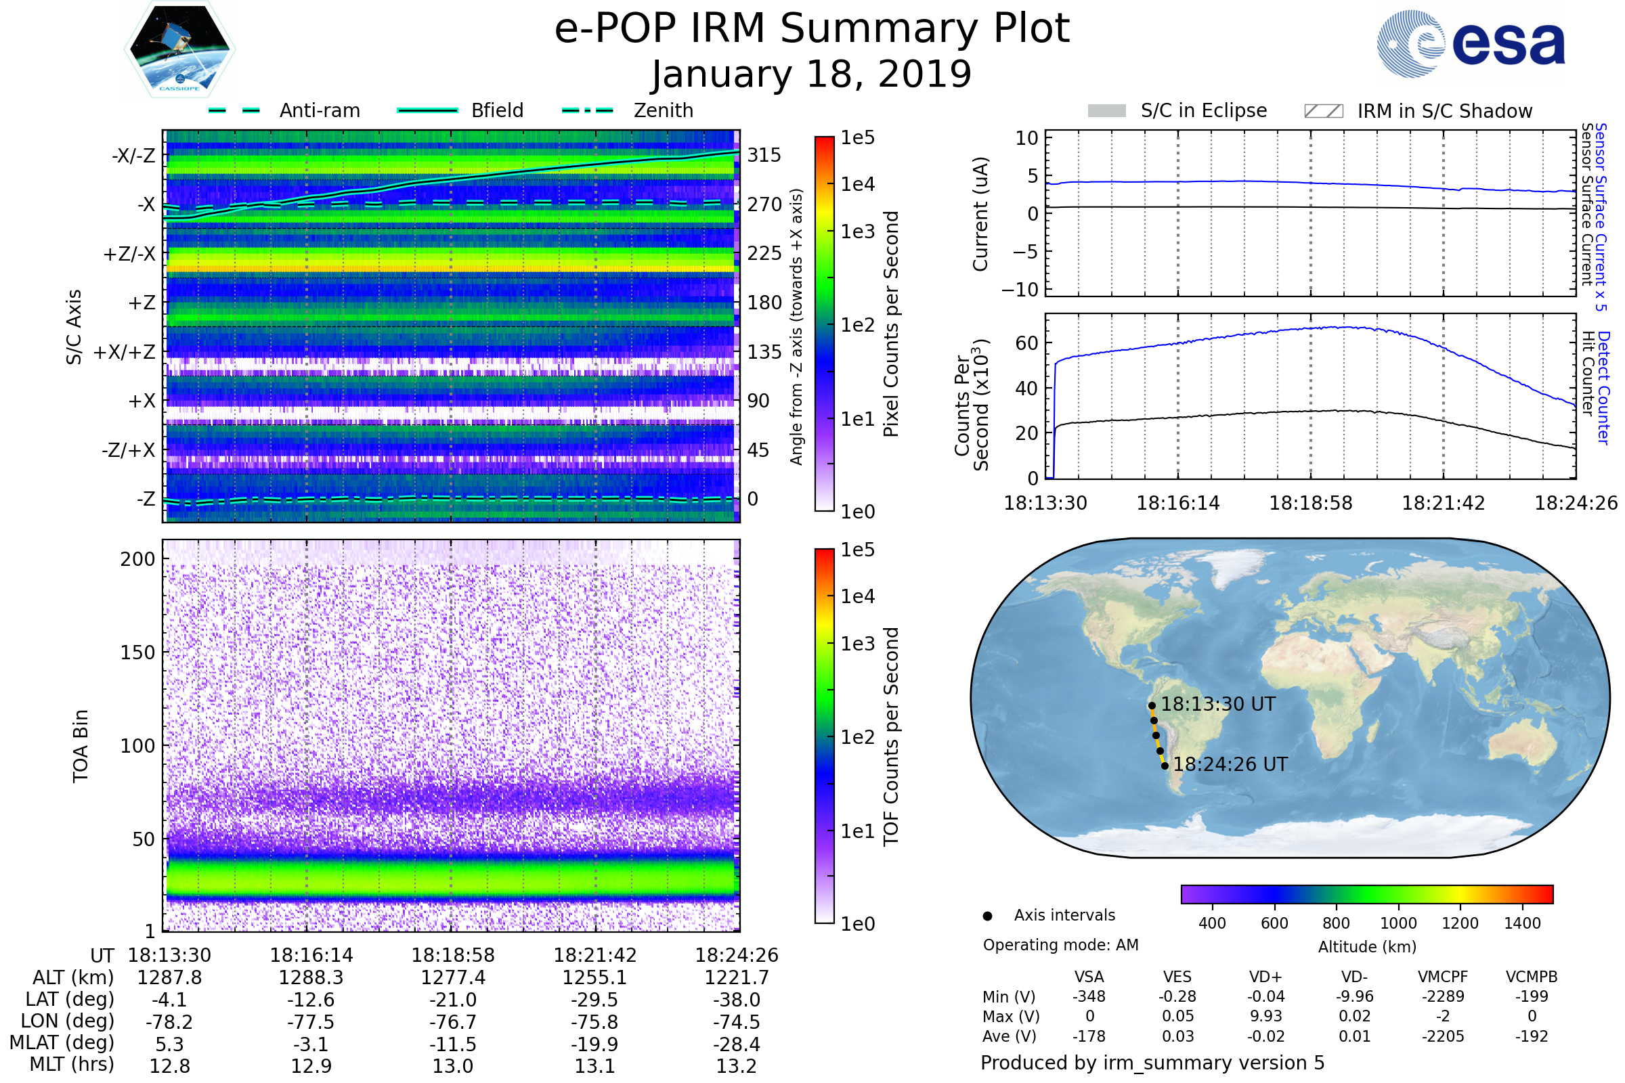Screen dimensions: 1625x1083
Task: Click the Produced by irm_summary version 5 text
Action: click(x=1152, y=1063)
